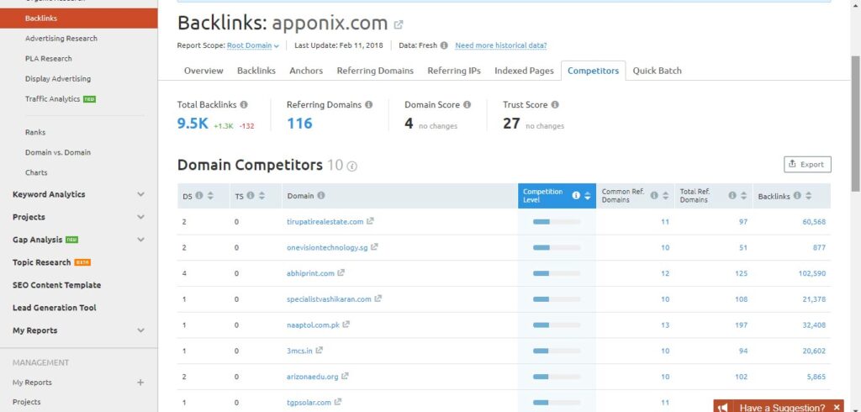Click plus icon beside My Reports

tap(140, 383)
